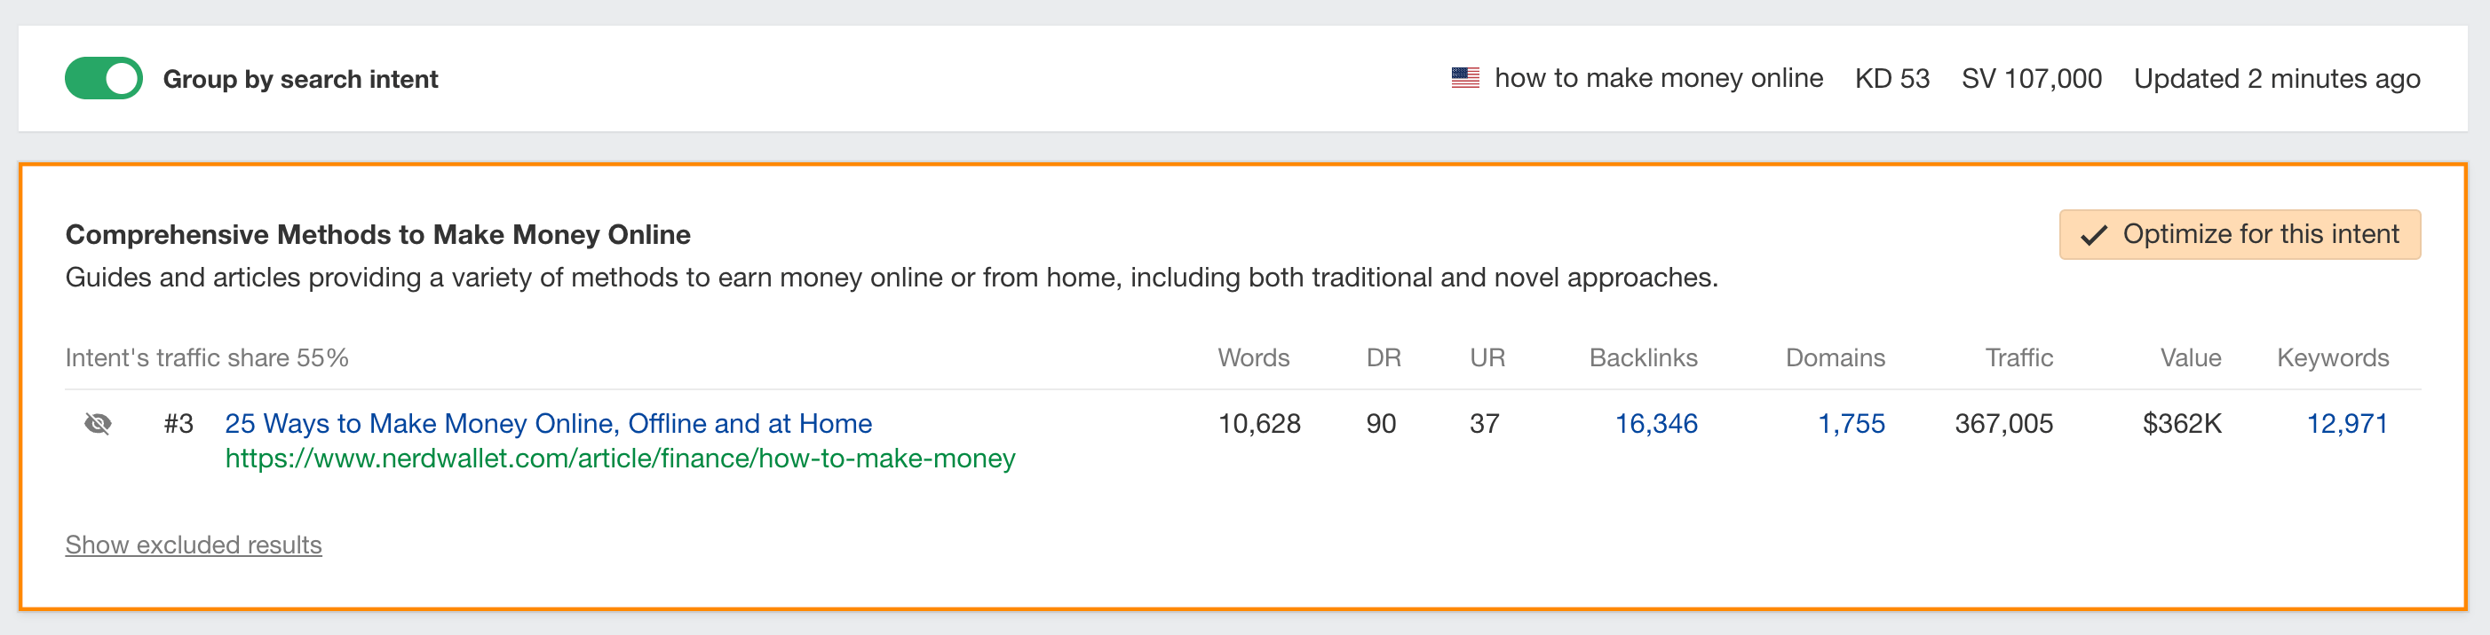
Task: Click the #3 ranking position indicator
Action: click(x=178, y=423)
